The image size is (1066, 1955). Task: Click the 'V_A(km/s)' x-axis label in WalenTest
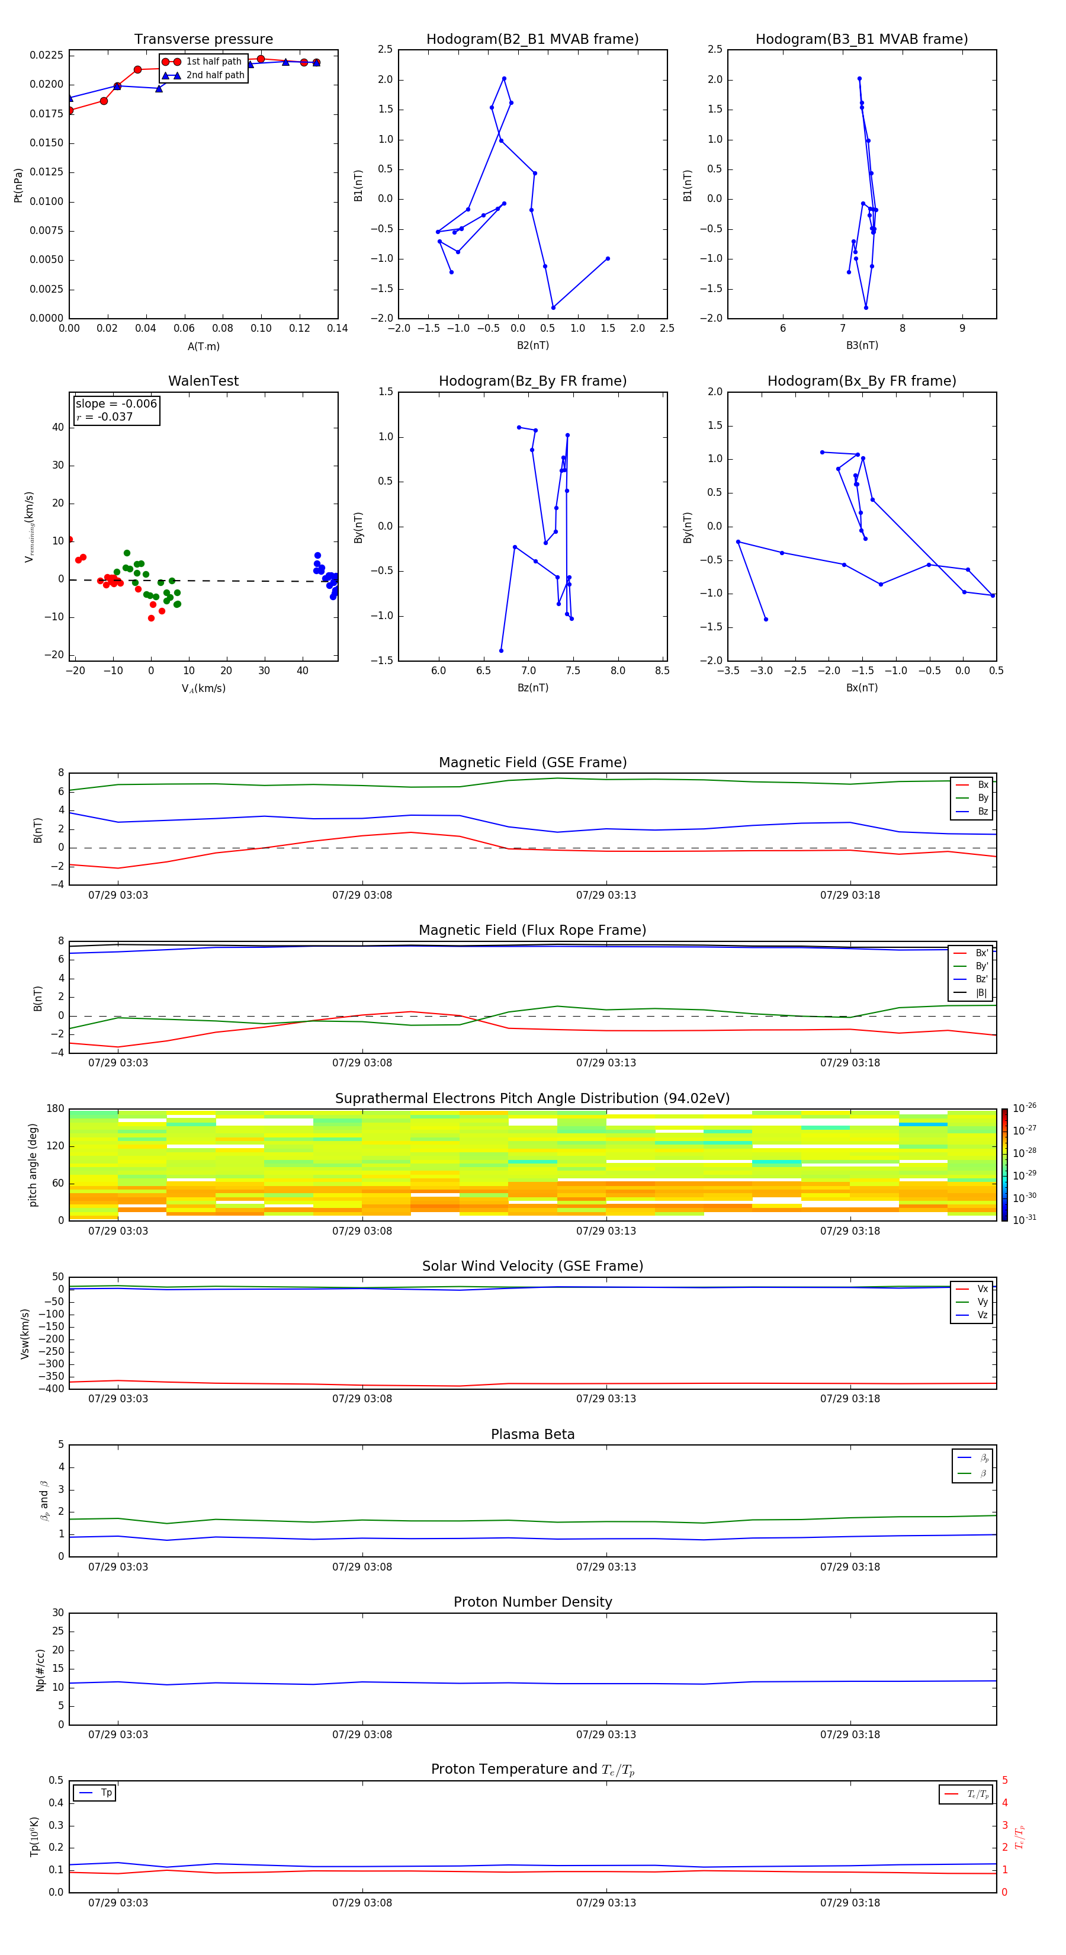pos(203,688)
